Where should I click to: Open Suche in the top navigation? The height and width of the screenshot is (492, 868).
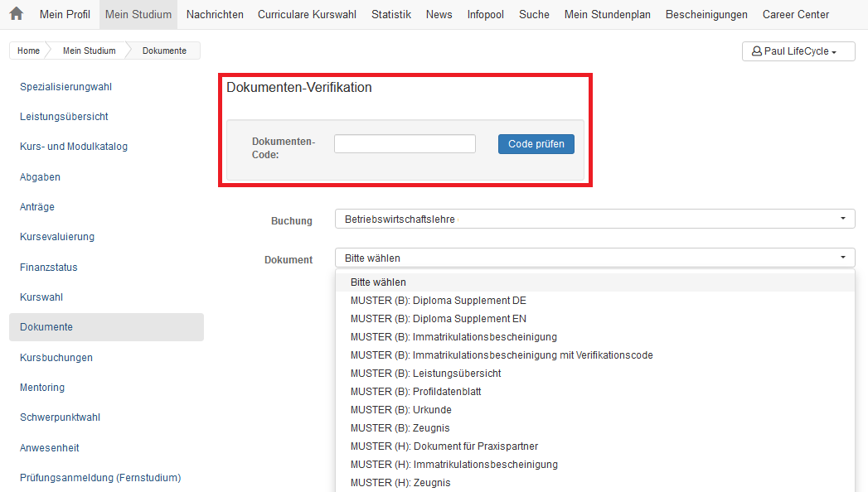[534, 14]
